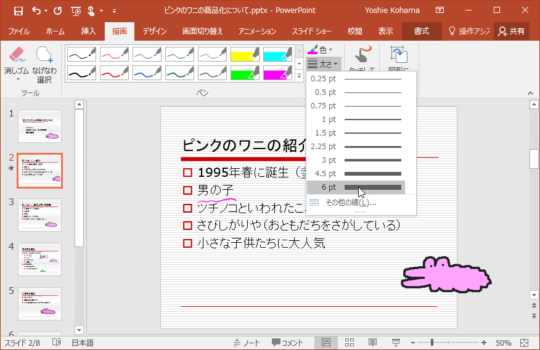Switch to the アニメーション tab
The height and width of the screenshot is (350, 540).
pyautogui.click(x=257, y=31)
